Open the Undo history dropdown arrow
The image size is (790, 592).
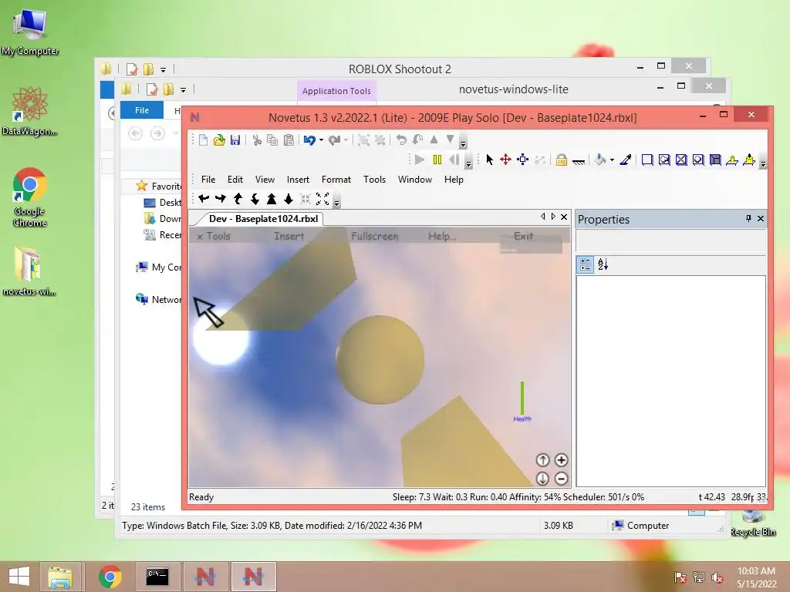pyautogui.click(x=321, y=140)
